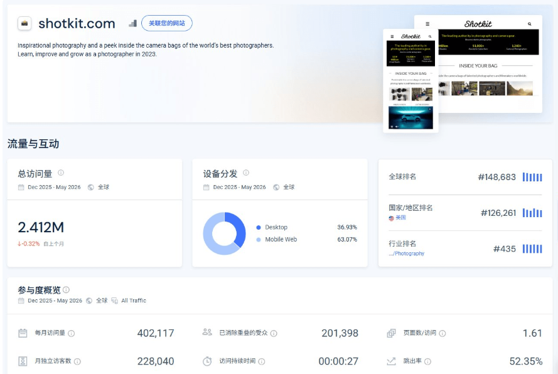The image size is (558, 374).
Task: Click the info icon next to 每月访问量
Action: [71, 333]
